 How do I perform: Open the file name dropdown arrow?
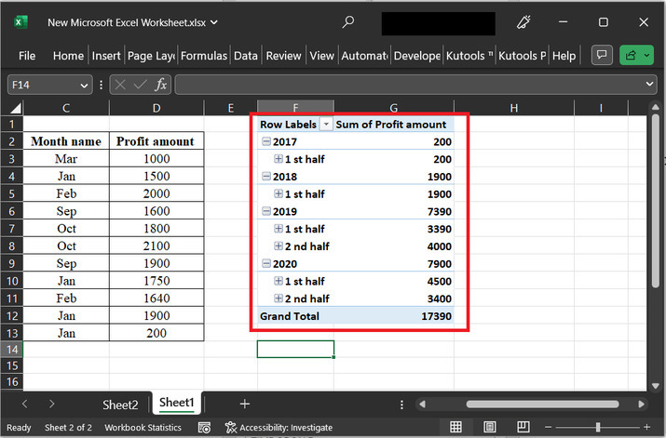point(214,22)
